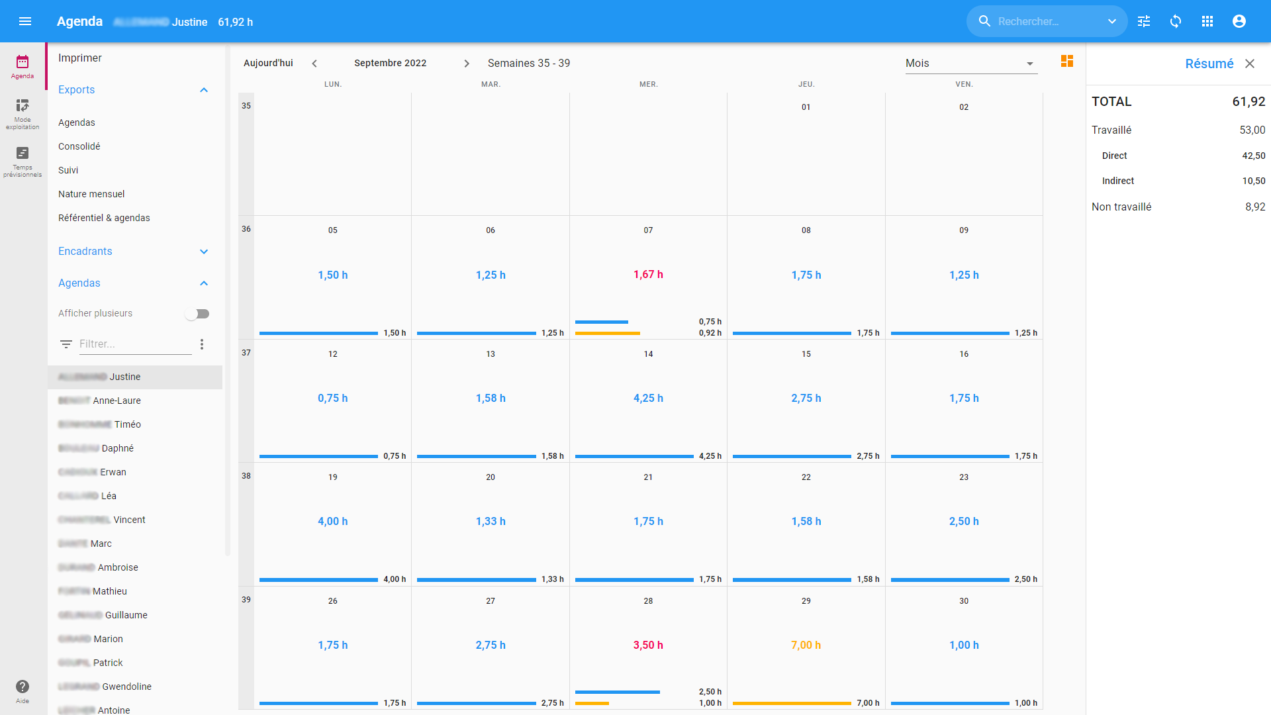Select Erwan in the agenda list
Image resolution: width=1271 pixels, height=715 pixels.
coord(135,472)
